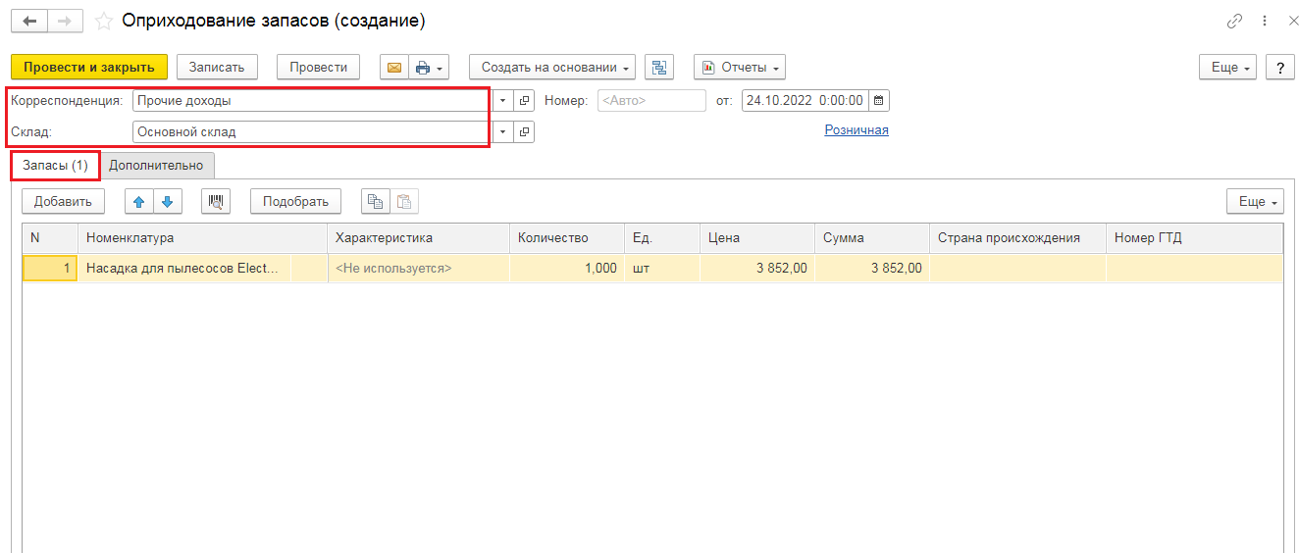Click the Сумма column header
The height and width of the screenshot is (553, 1299).
tap(872, 237)
